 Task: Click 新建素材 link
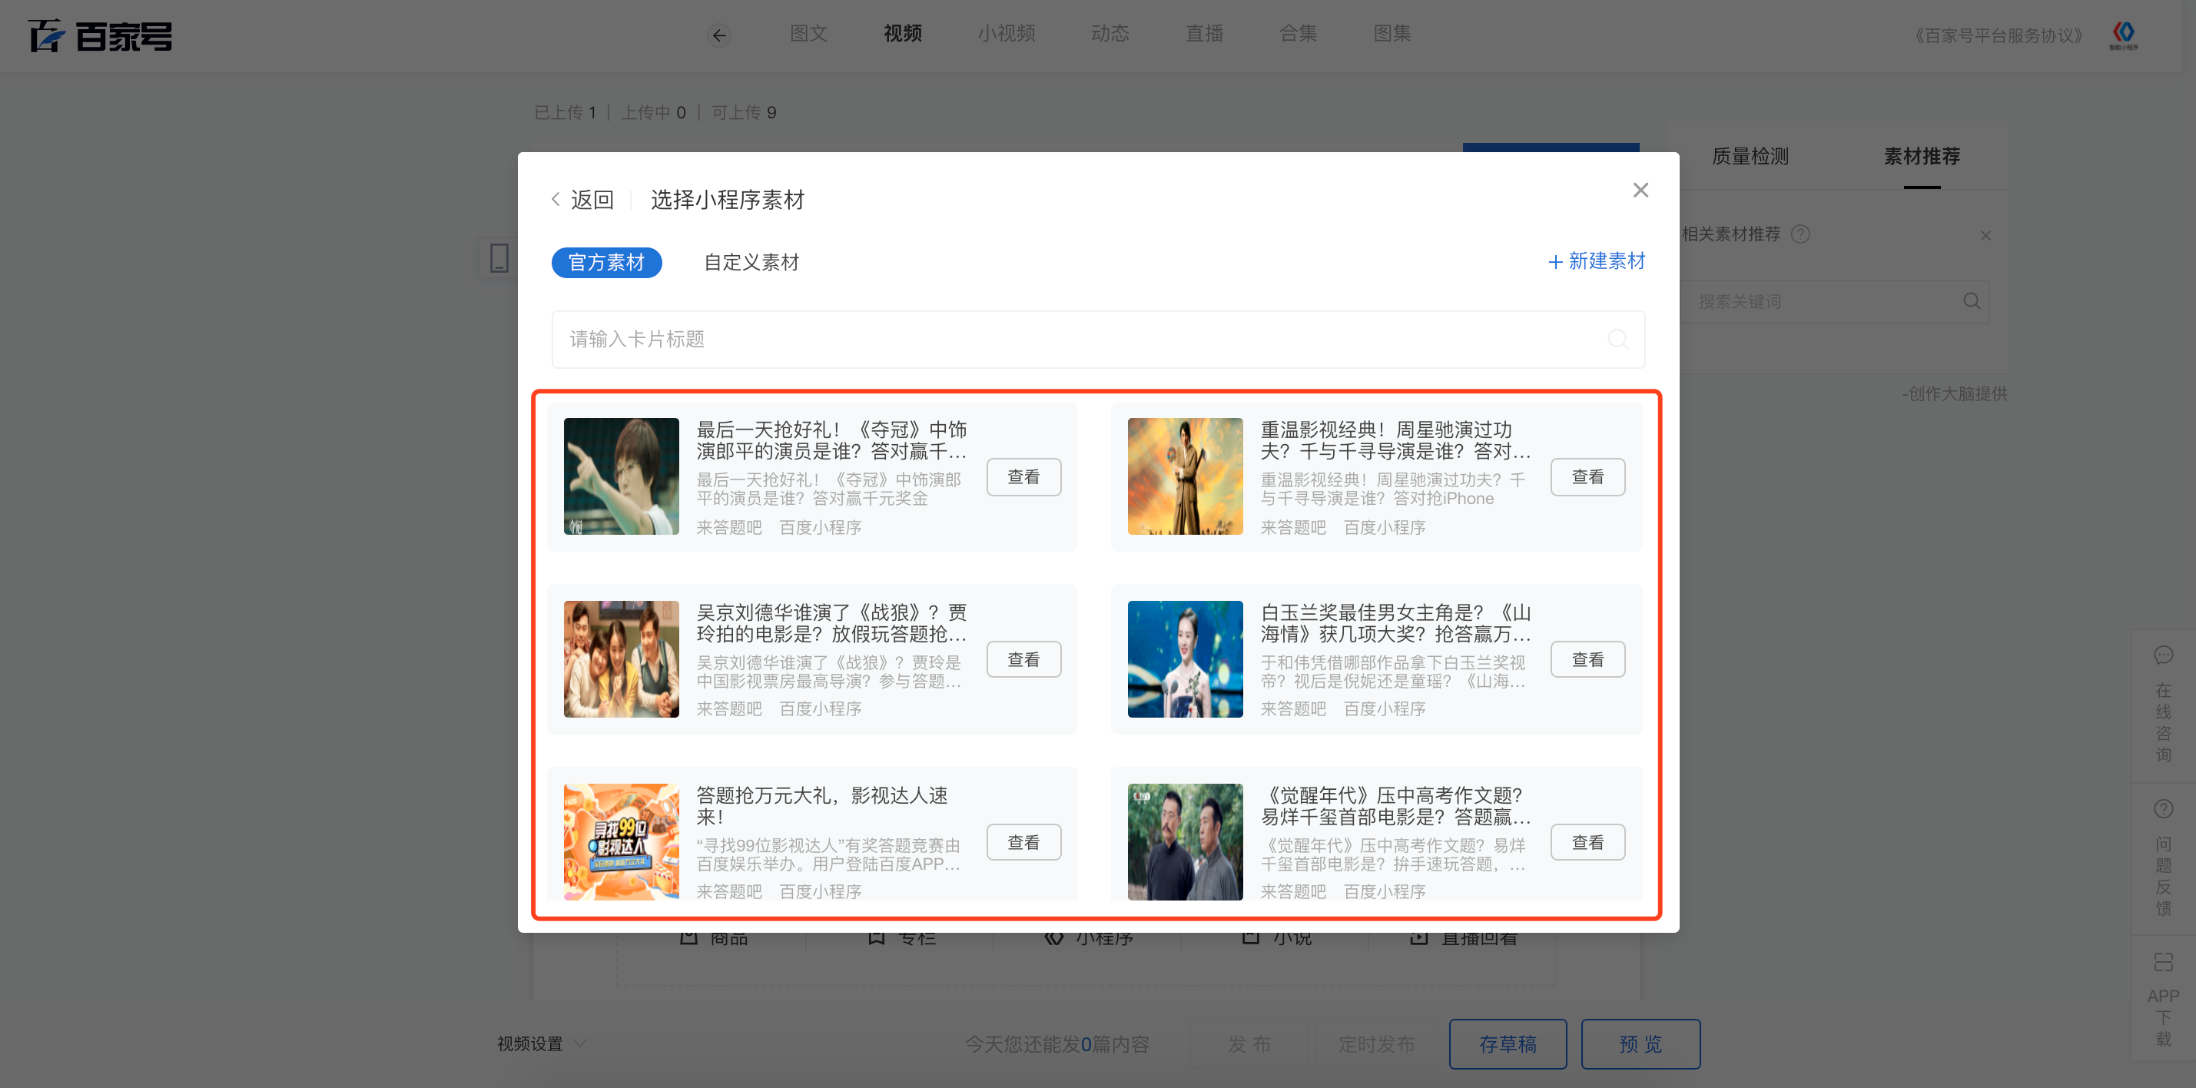coord(1596,261)
